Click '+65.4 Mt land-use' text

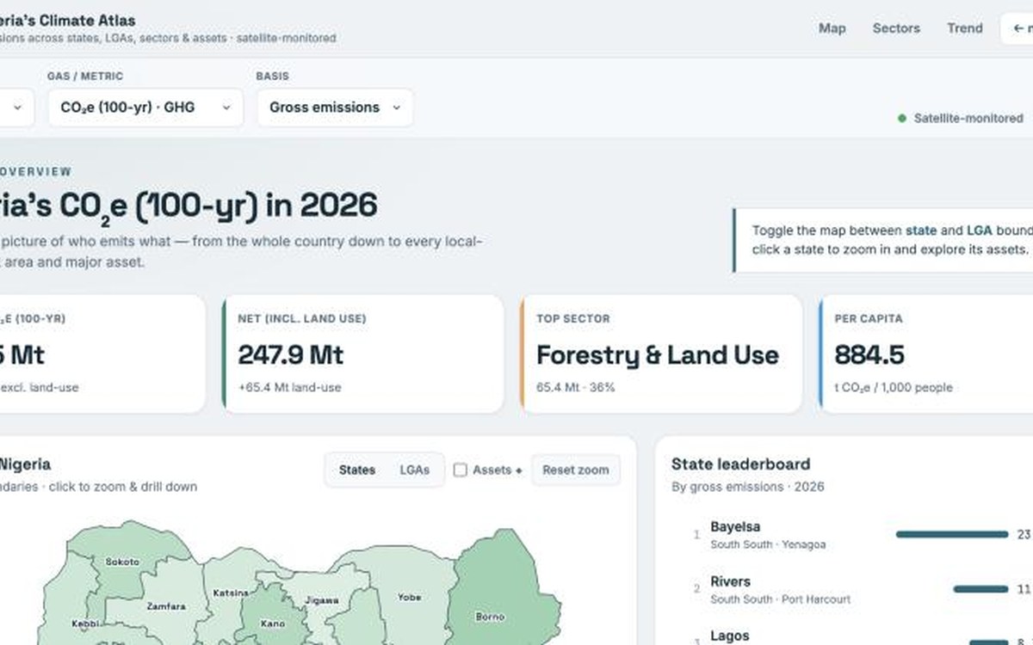click(289, 388)
